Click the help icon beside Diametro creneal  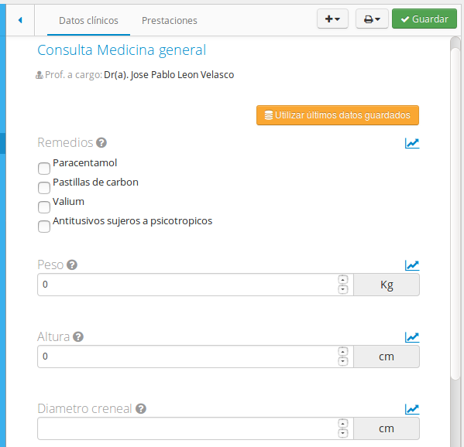[x=141, y=408]
